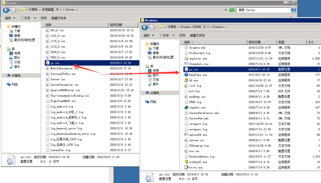Select regedit.exe icon in the Windows folder
Image resolution: width=321 pixels, height=183 pixels.
tap(186, 108)
